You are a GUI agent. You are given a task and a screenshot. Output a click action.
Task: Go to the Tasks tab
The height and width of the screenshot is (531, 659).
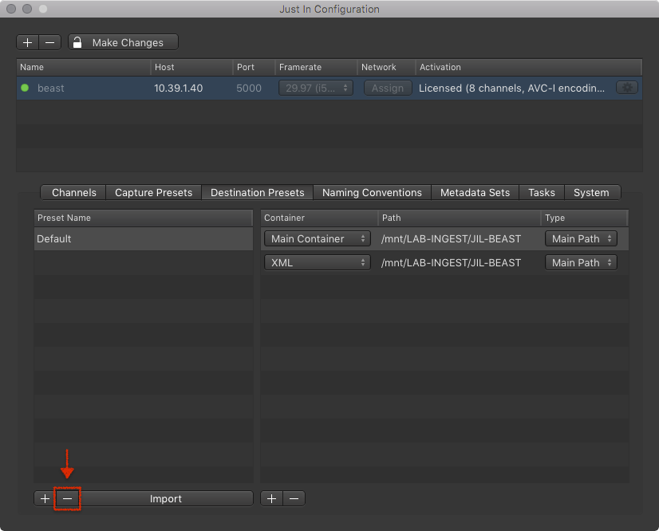(x=541, y=192)
